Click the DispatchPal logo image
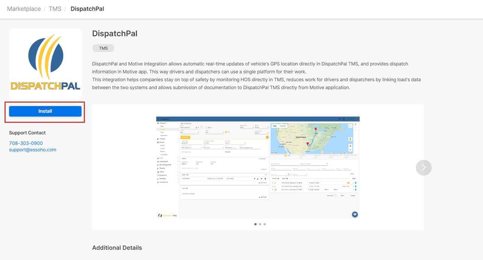The image size is (483, 260). 45,64
